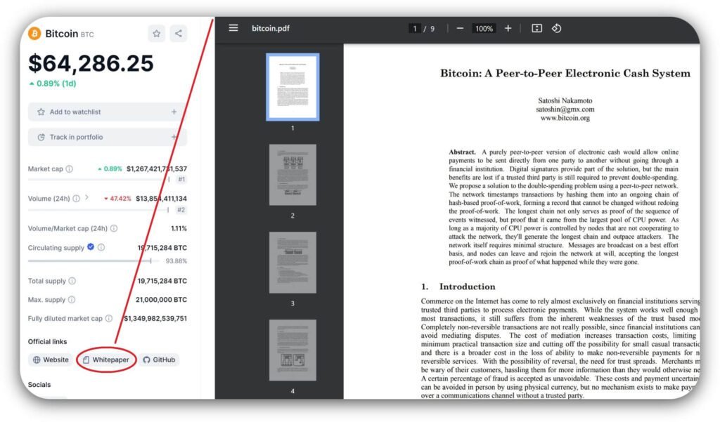
Task: Click the bitcoin.pdf file name
Action: (x=271, y=29)
